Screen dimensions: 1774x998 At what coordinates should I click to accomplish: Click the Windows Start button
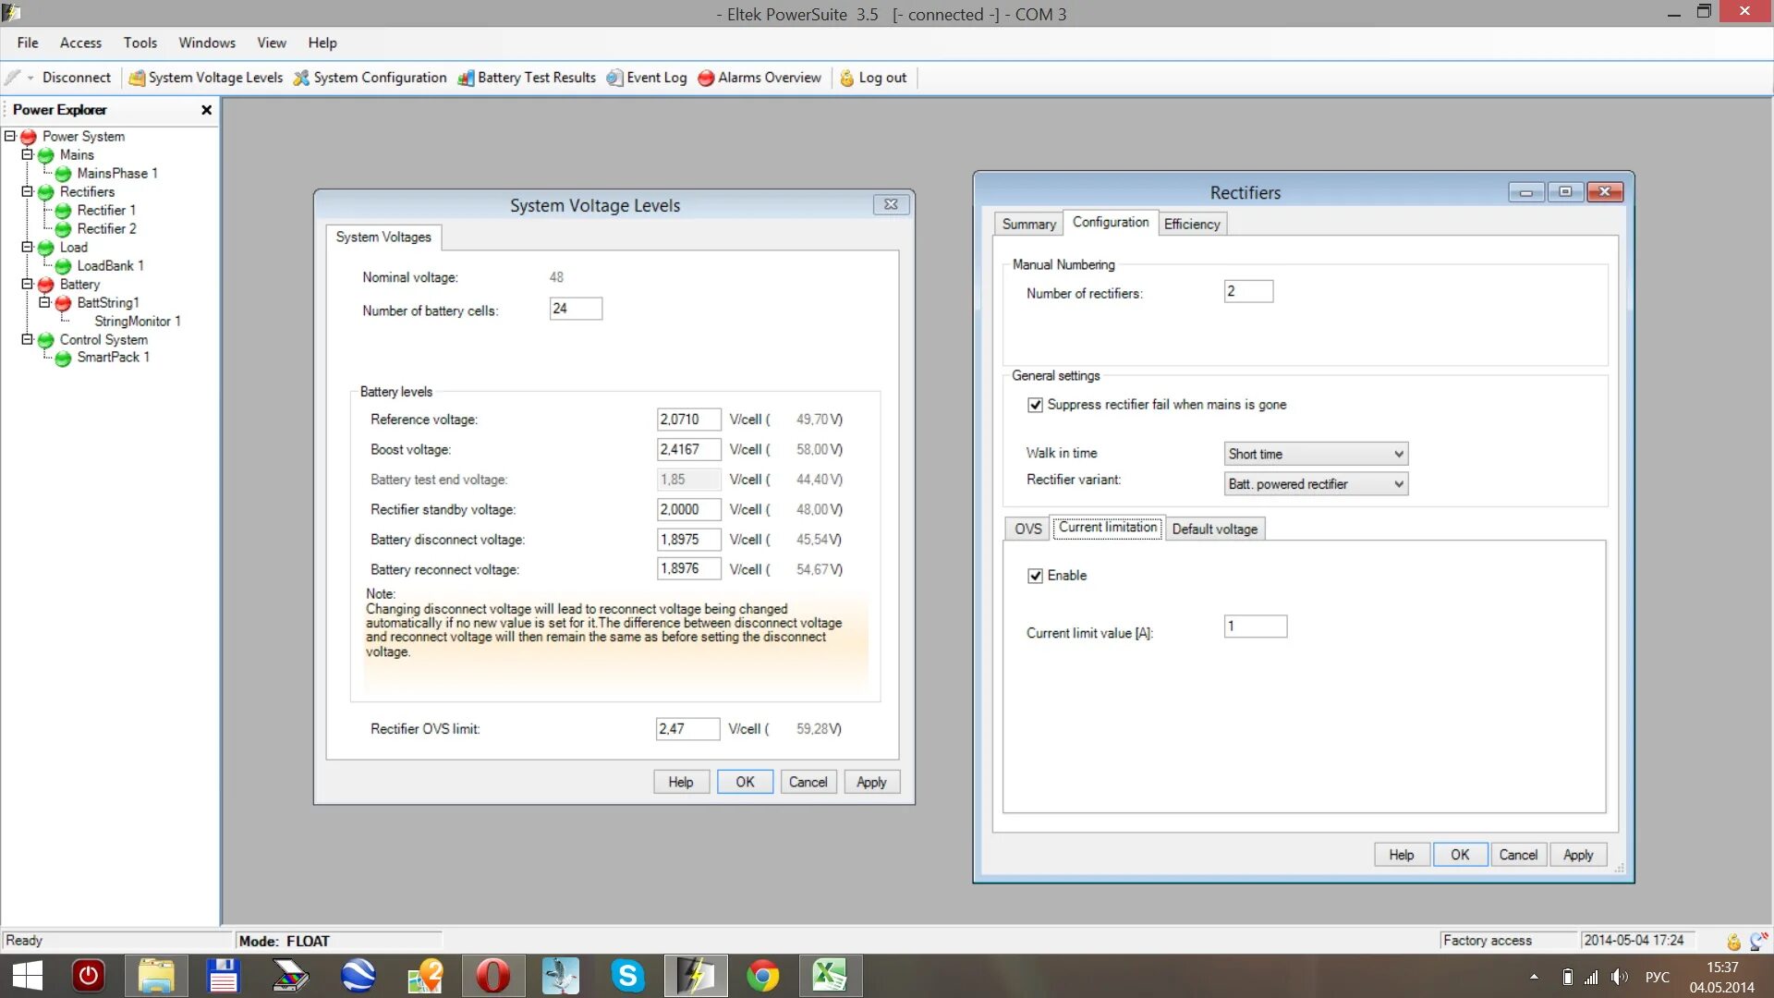pos(27,976)
